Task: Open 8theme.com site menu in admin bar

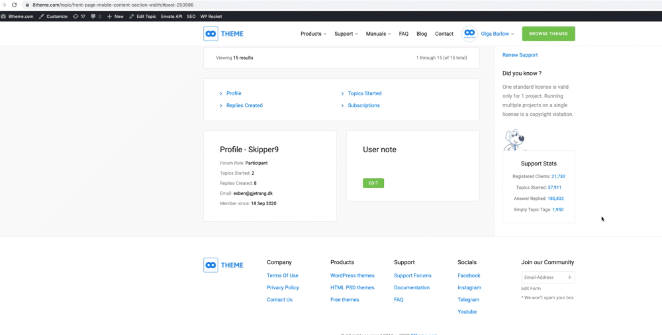Action: (17, 17)
